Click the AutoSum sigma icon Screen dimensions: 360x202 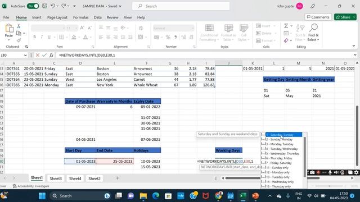coord(286,26)
